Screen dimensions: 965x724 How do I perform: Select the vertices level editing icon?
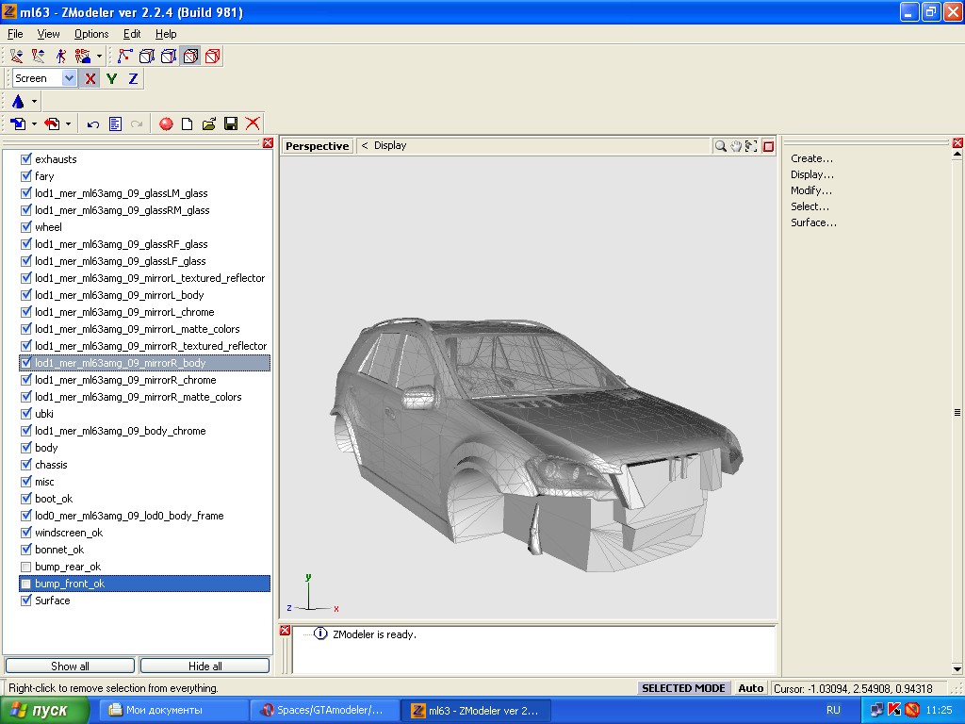[124, 57]
